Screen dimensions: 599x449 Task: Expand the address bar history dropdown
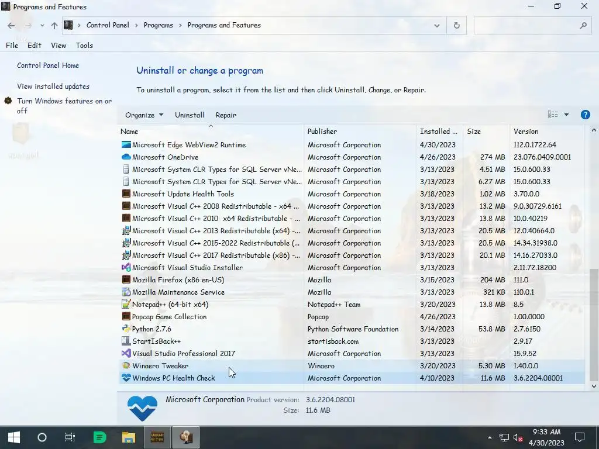point(436,26)
